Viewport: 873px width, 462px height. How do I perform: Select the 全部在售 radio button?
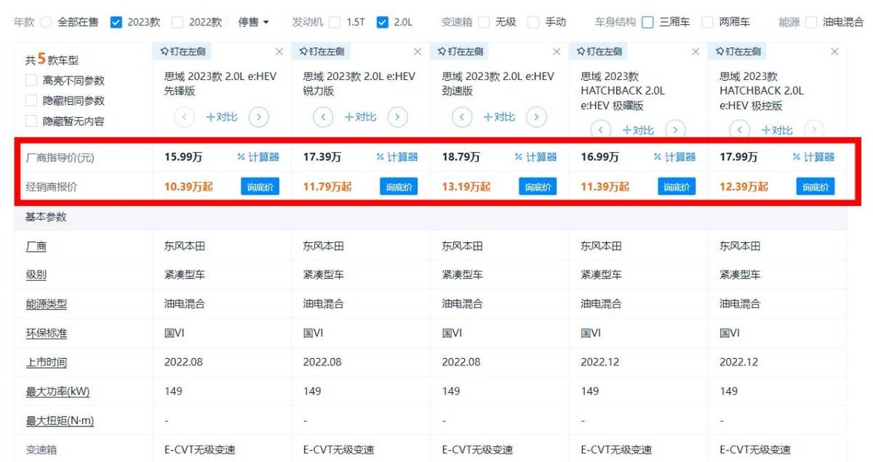coord(47,23)
